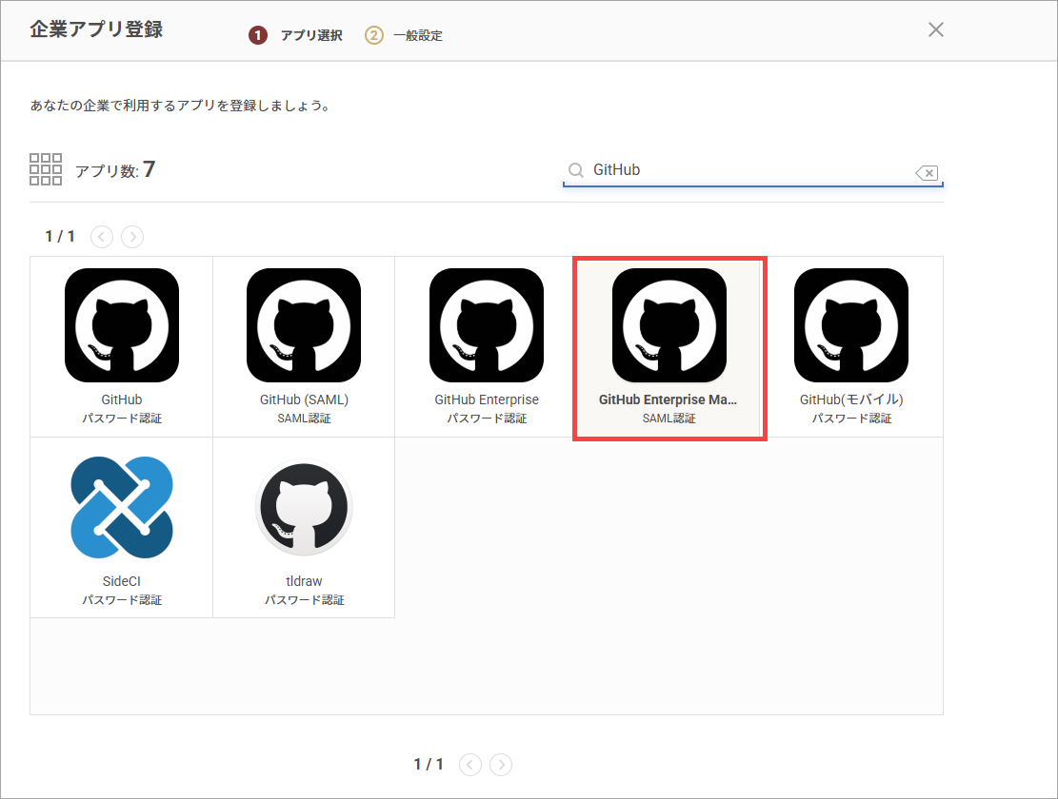Click the GitHub (SAML) label text
Image resolution: width=1058 pixels, height=799 pixels.
[x=305, y=399]
